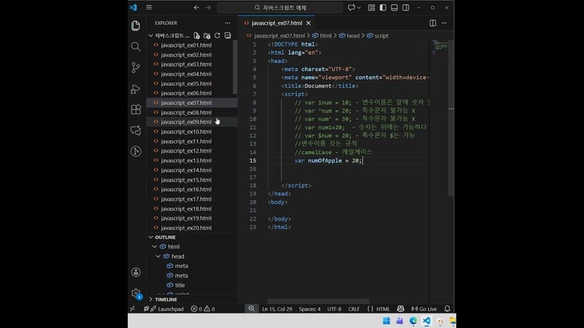This screenshot has width=584, height=328.
Task: Change UTF-8 file encoding
Action: coord(334,309)
